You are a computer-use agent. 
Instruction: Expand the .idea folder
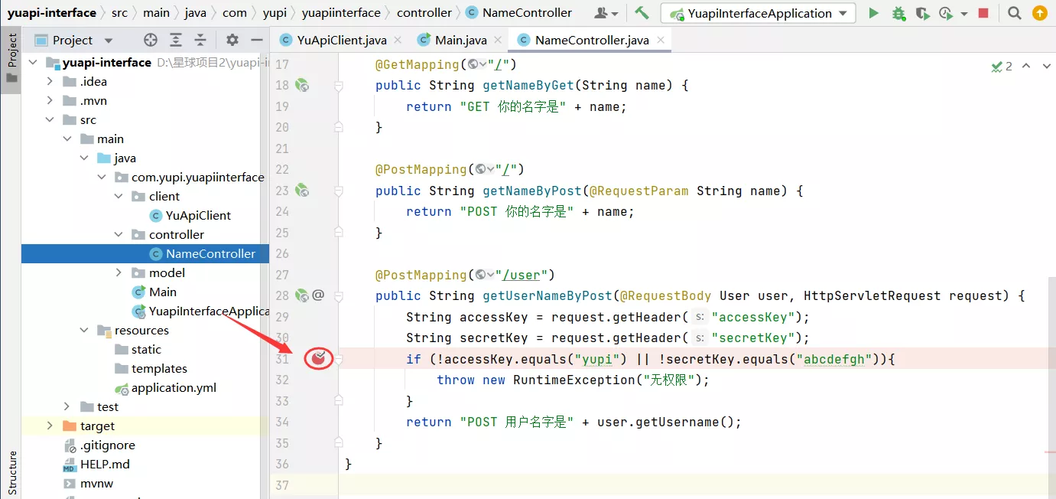50,81
